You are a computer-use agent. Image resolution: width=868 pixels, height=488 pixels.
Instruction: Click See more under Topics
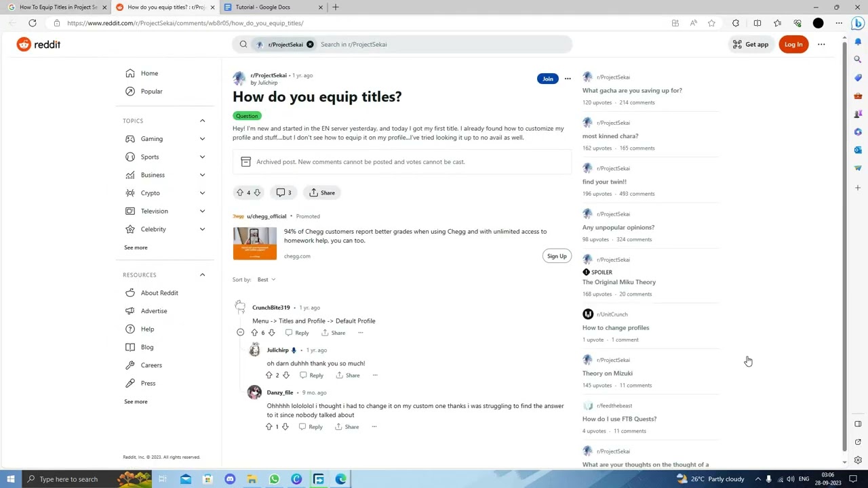[136, 247]
